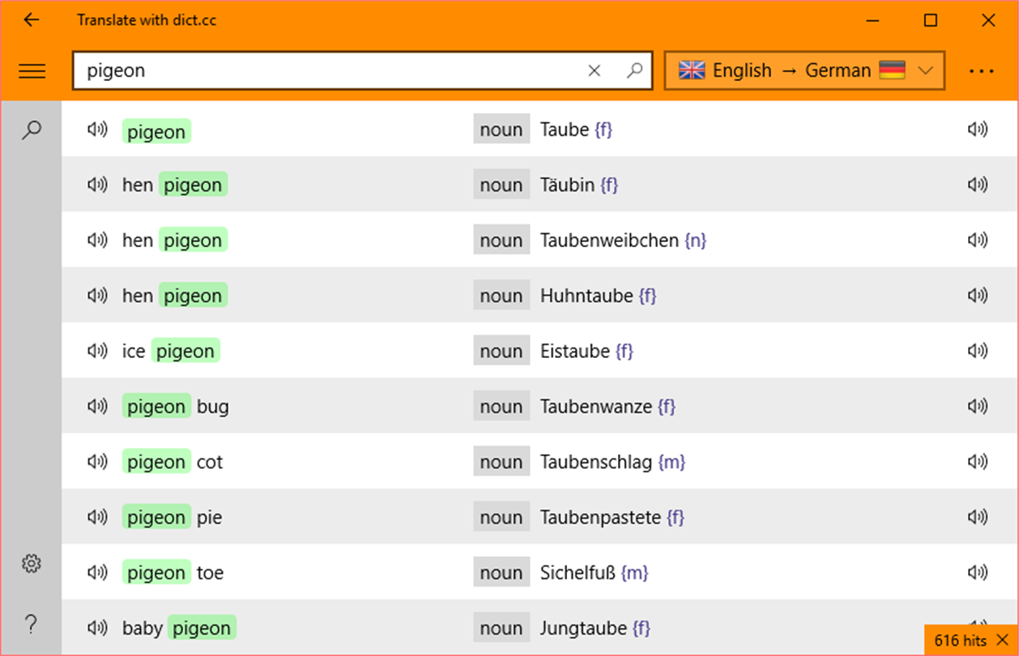Open the hamburger navigation menu

32,71
